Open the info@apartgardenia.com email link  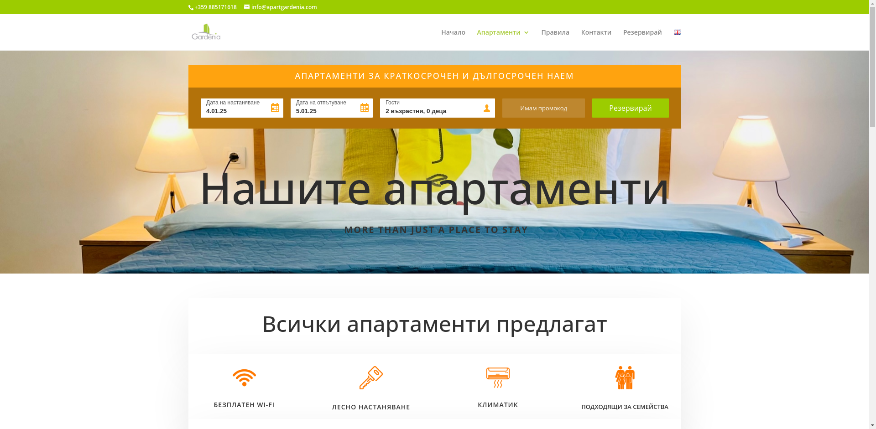click(x=283, y=7)
